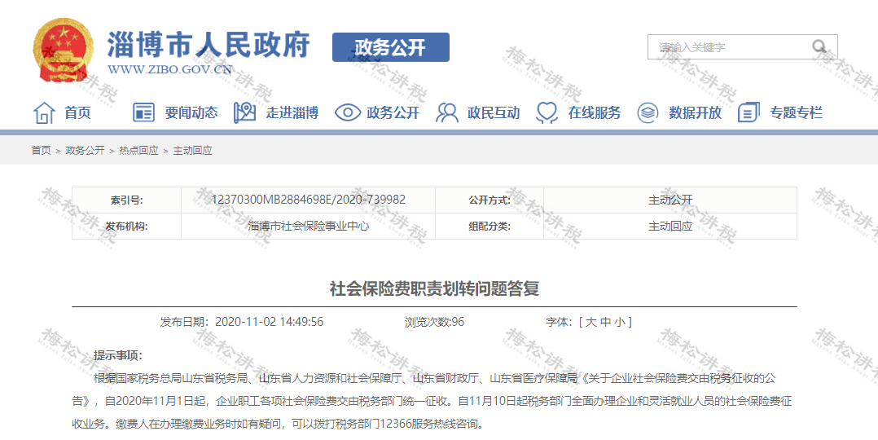The image size is (878, 440).
Task: Click the magnifier search icon
Action: tap(819, 47)
